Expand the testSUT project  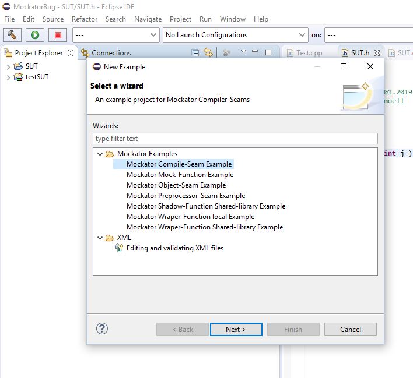pos(8,77)
